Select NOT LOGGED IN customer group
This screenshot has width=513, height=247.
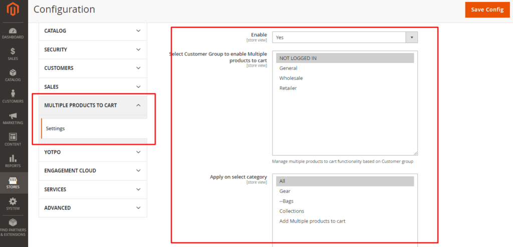pos(345,58)
